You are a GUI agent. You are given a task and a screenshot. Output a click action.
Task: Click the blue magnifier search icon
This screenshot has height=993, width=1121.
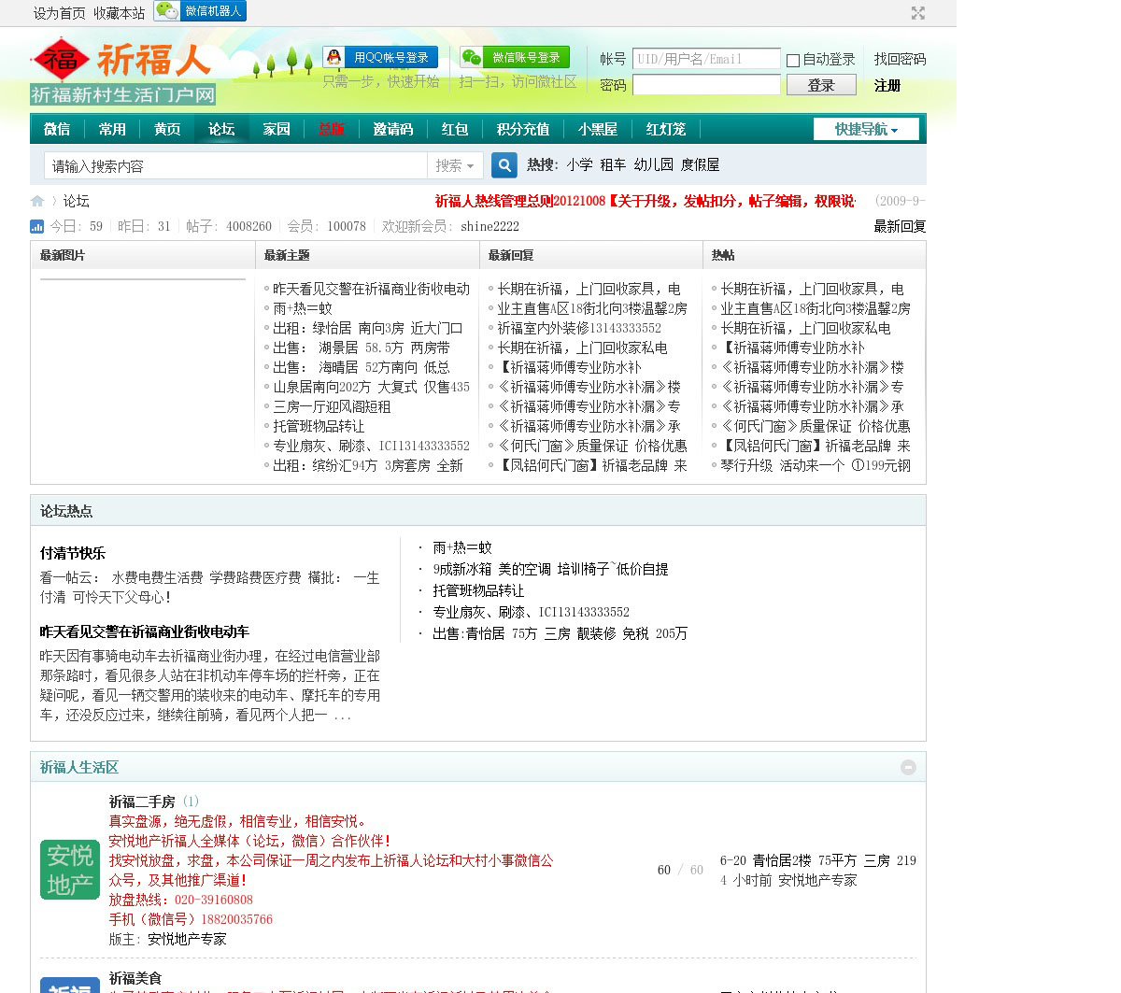tap(504, 165)
